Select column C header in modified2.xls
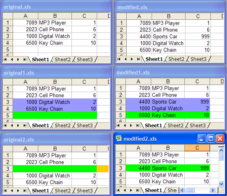Image resolution: width=227 pixels, height=196 pixels. pos(197,148)
